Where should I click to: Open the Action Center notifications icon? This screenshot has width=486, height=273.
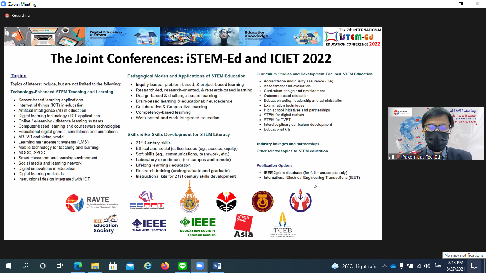point(474,266)
